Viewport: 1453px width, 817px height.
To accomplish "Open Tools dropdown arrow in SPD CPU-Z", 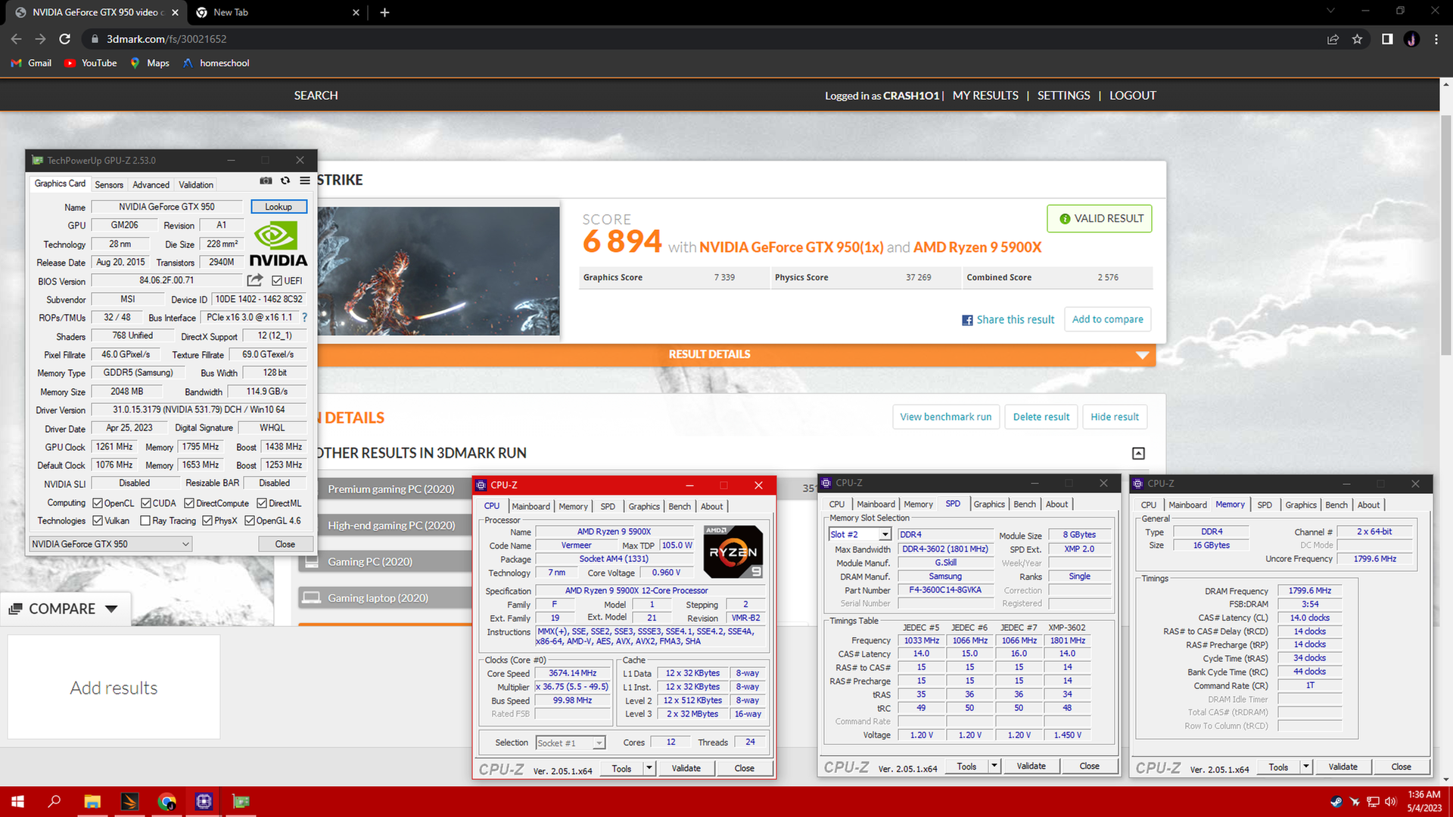I will 994,766.
